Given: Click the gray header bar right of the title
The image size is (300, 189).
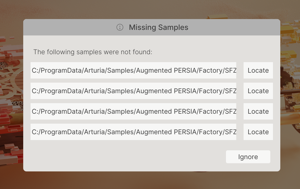Looking at the screenshot, I should pos(235,28).
